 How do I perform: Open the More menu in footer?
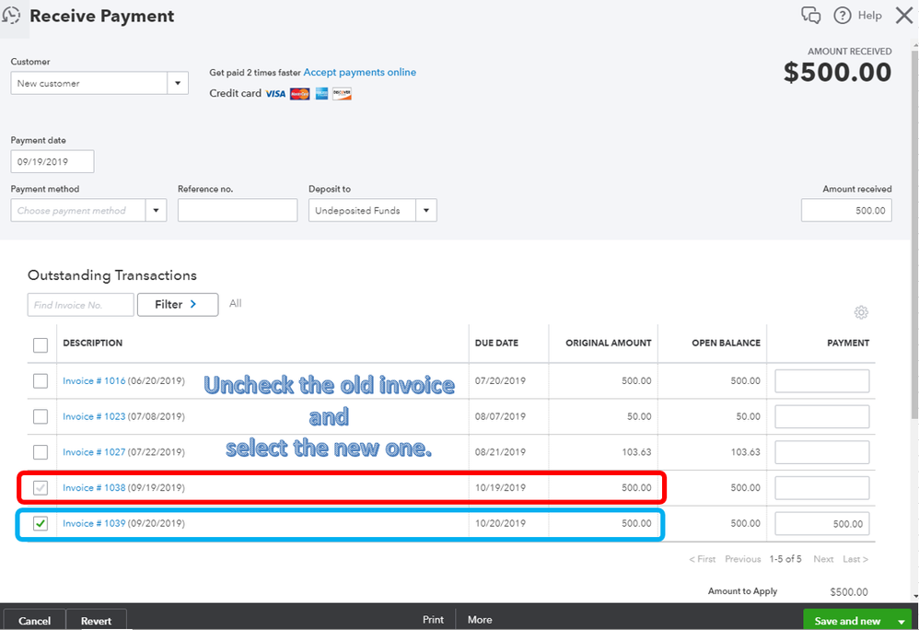click(480, 620)
